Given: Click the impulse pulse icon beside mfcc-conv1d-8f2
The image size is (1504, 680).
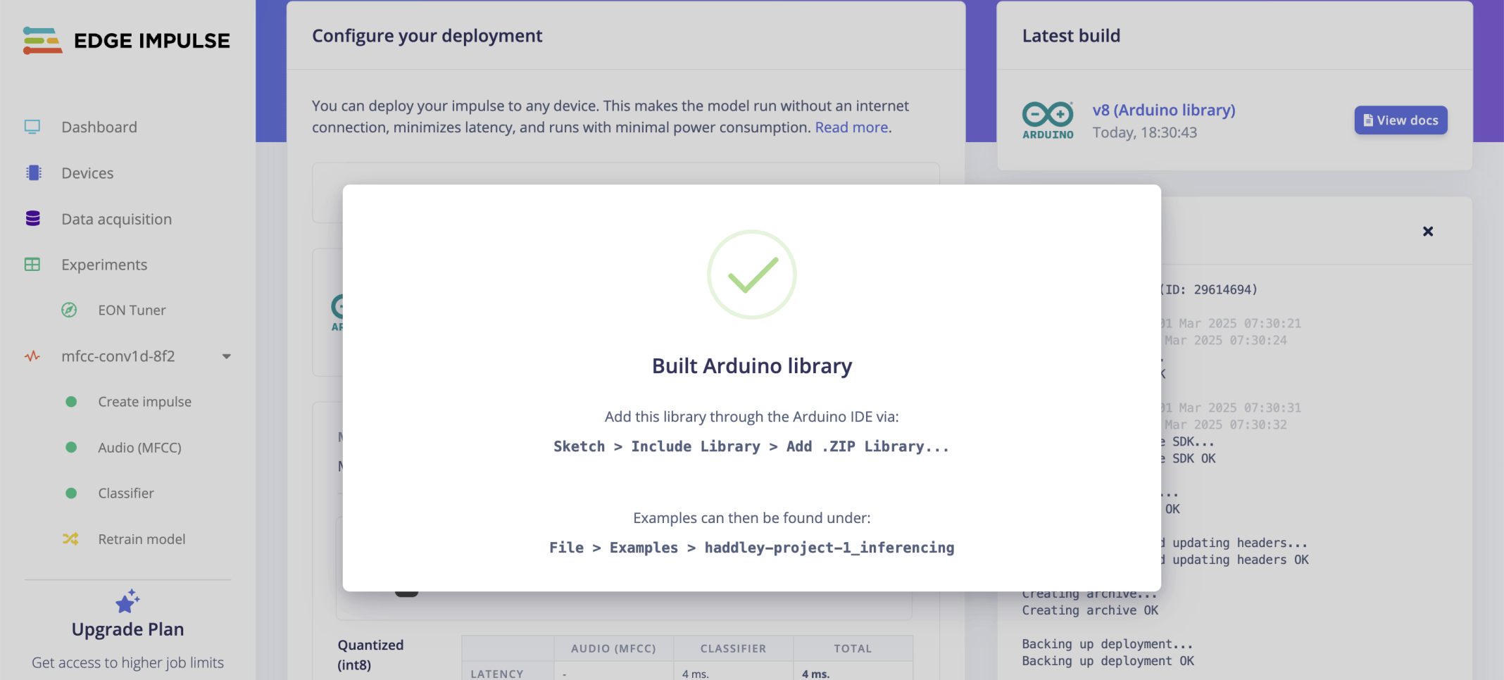Looking at the screenshot, I should tap(32, 356).
